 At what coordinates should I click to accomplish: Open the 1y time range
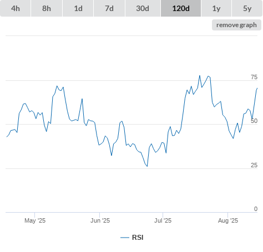point(216,8)
